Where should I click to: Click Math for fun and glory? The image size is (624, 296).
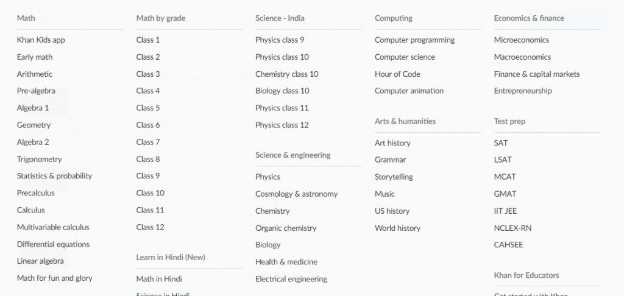click(55, 278)
